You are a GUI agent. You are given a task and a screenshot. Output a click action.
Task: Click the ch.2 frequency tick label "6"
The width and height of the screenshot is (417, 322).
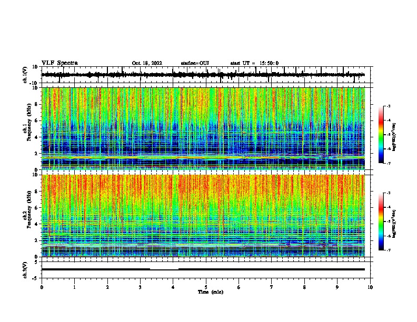pyautogui.click(x=37, y=208)
